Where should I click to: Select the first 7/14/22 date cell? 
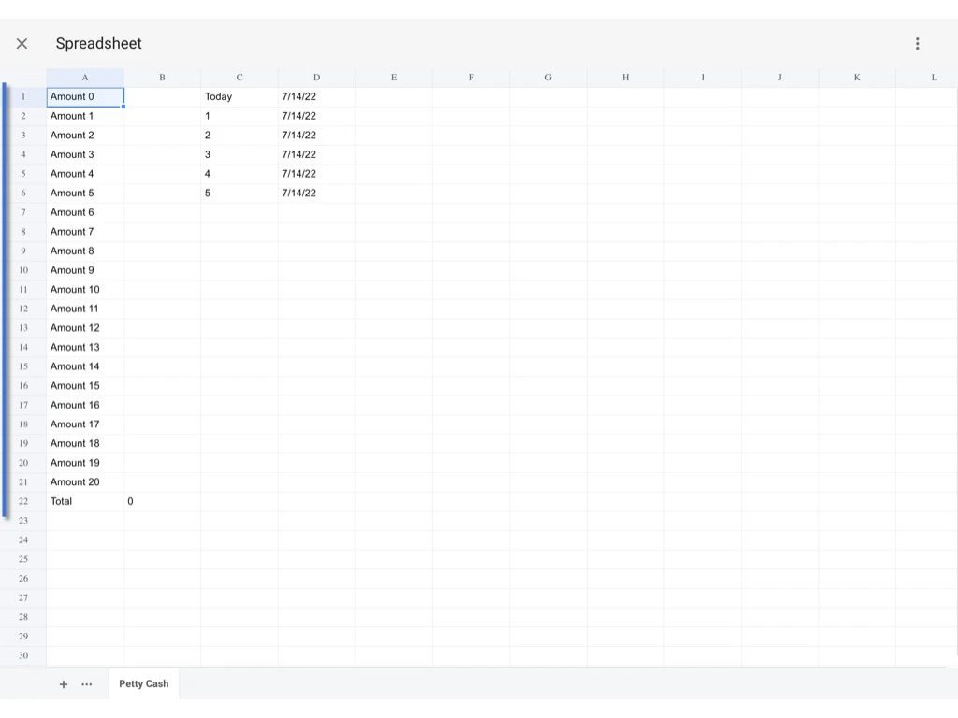[x=315, y=96]
